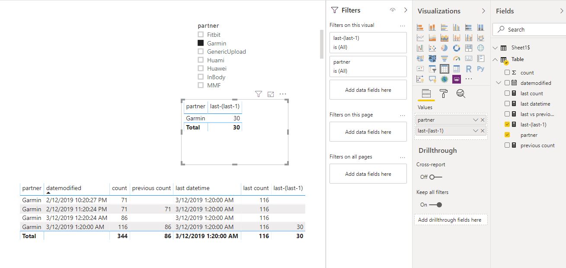Check the Huami slicer option

tap(201, 60)
